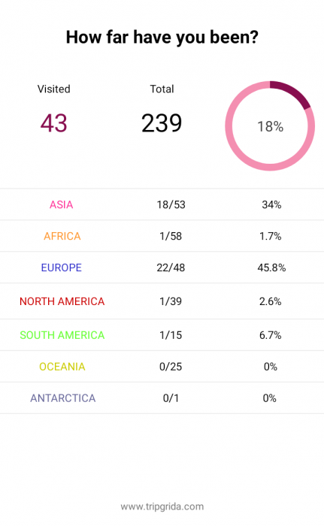Screen dimensions: 324x526
Task: Select the 22/48 Europe visited ratio
Action: pyautogui.click(x=171, y=268)
